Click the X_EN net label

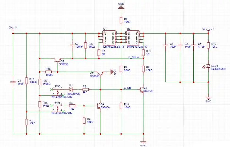click(127, 88)
